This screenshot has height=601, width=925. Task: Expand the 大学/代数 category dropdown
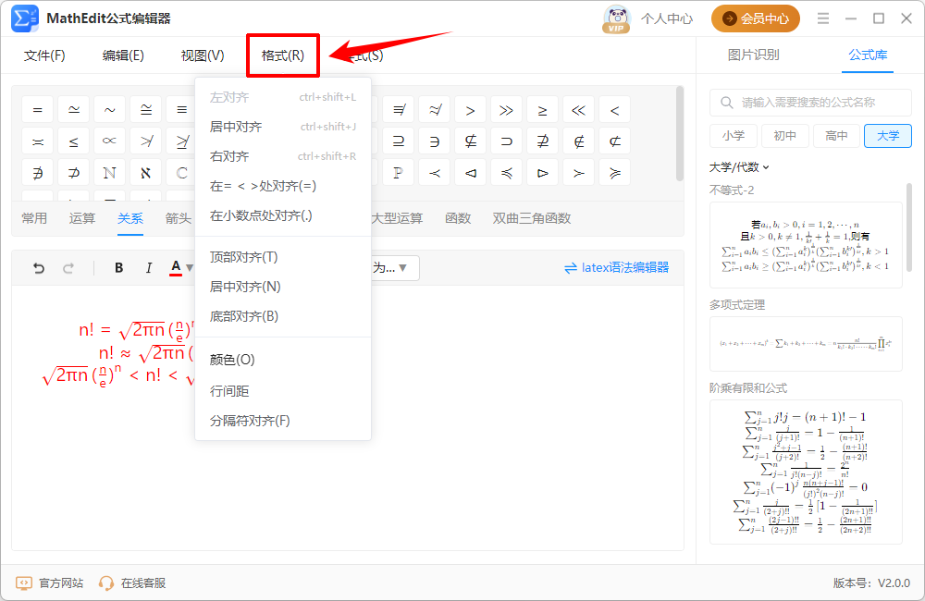739,167
